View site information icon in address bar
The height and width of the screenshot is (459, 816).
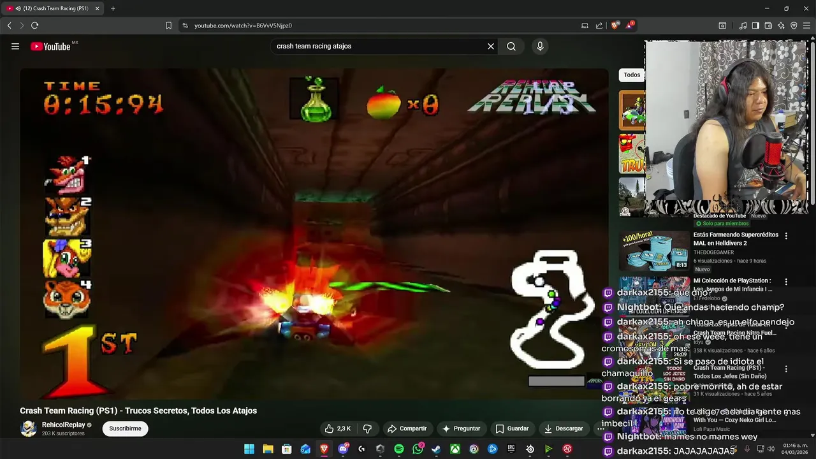click(x=185, y=25)
